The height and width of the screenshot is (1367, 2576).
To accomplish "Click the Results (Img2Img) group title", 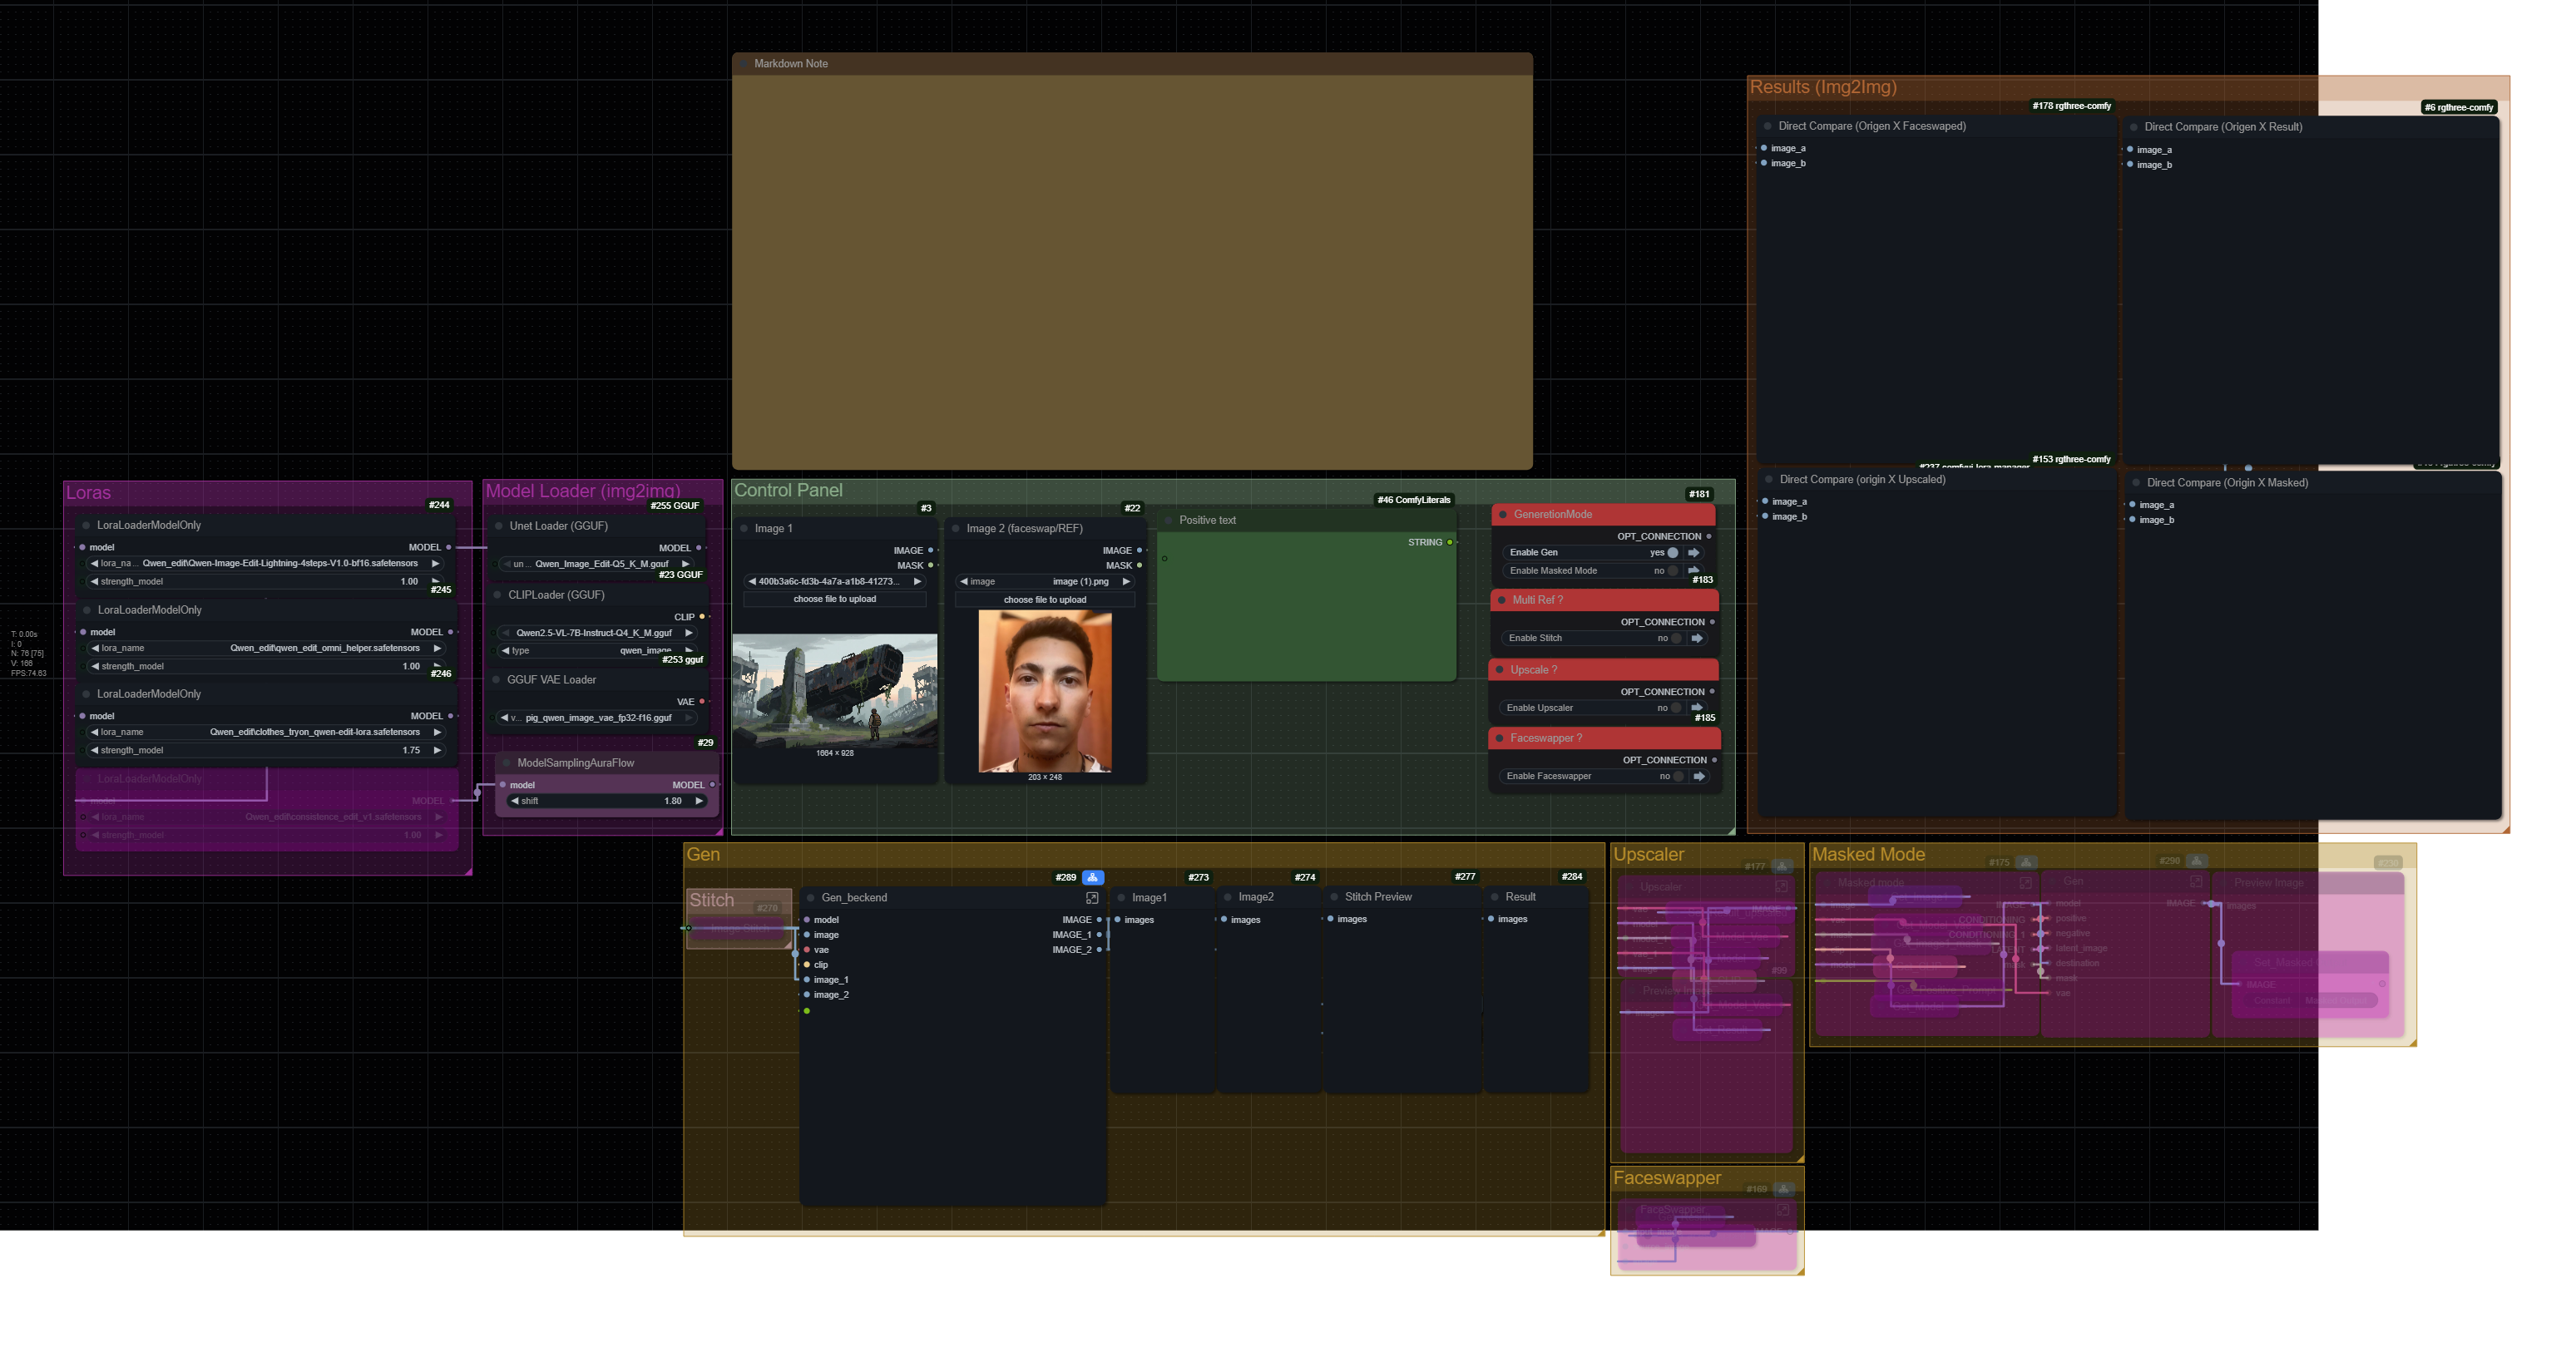I will (1822, 88).
